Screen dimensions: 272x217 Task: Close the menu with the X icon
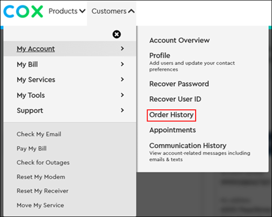tap(117, 34)
